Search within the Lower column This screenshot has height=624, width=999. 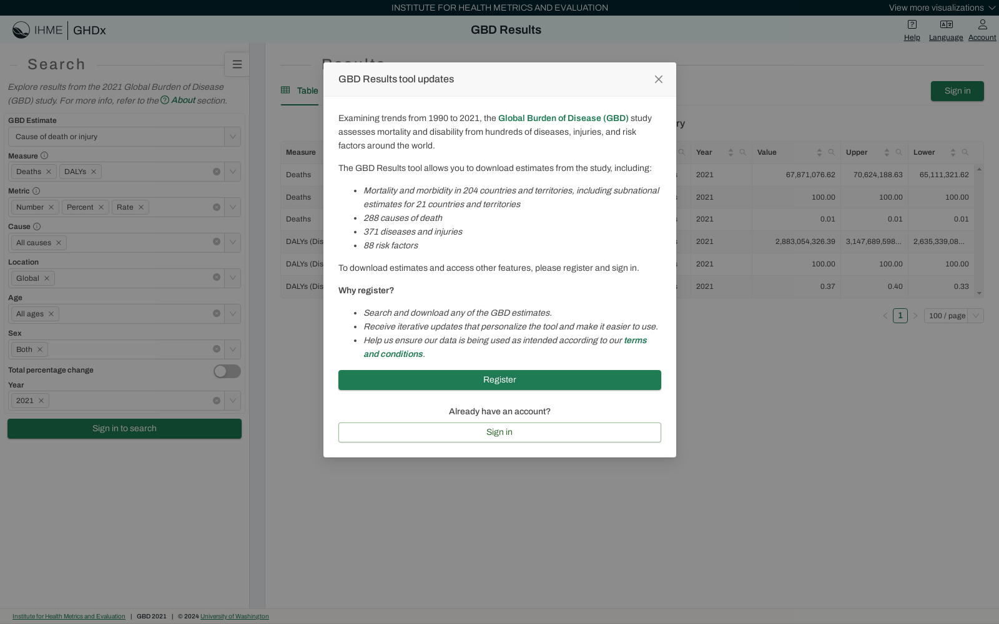click(965, 152)
